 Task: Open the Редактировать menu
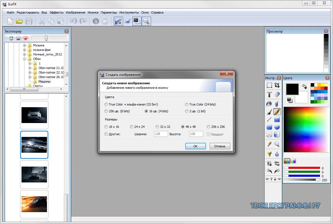pos(28,12)
